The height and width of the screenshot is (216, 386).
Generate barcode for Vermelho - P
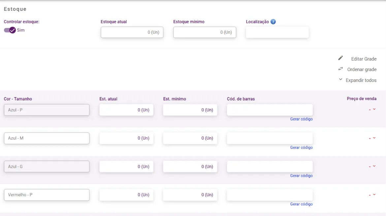tap(301, 204)
